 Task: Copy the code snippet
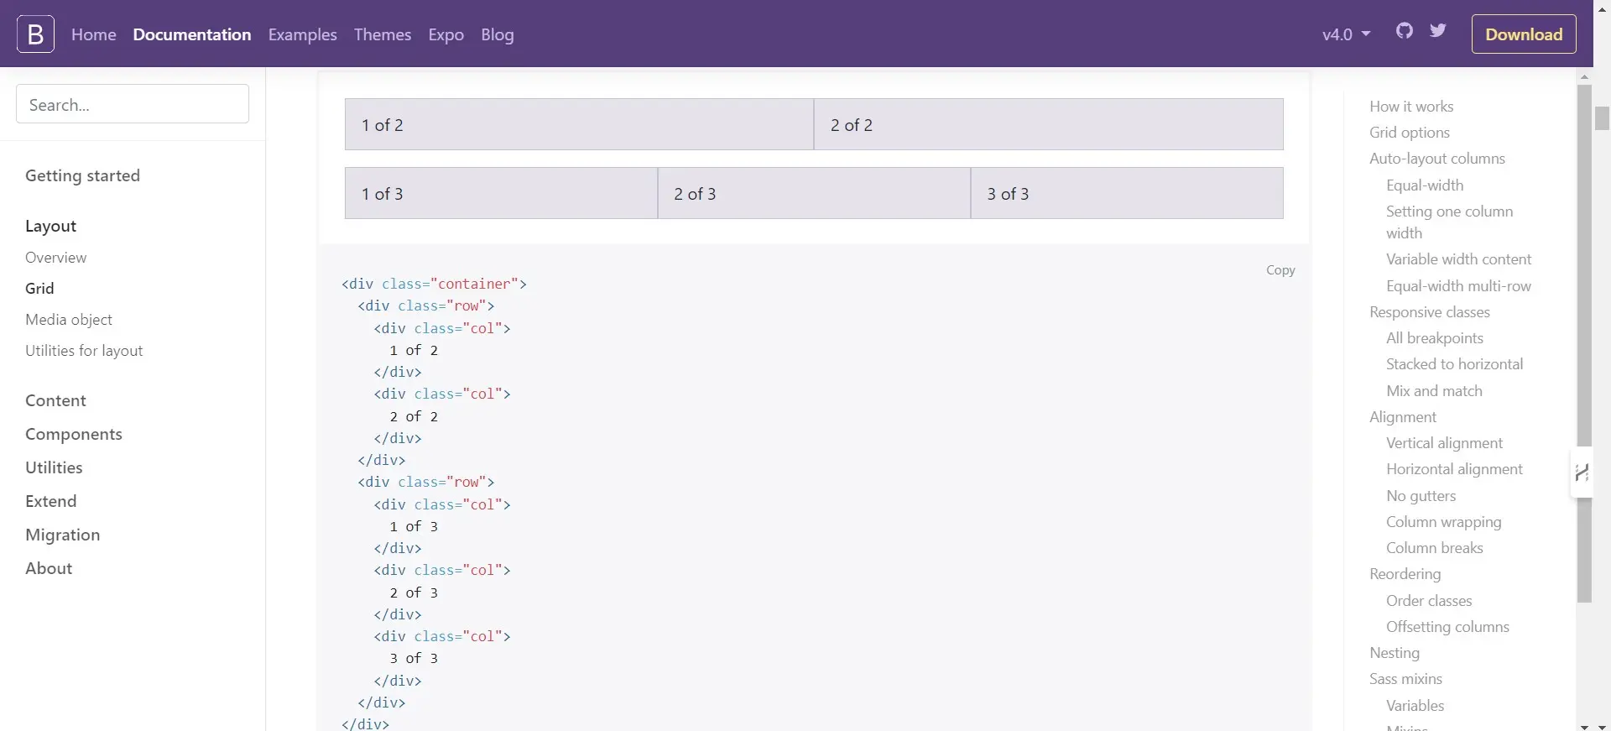(1280, 270)
